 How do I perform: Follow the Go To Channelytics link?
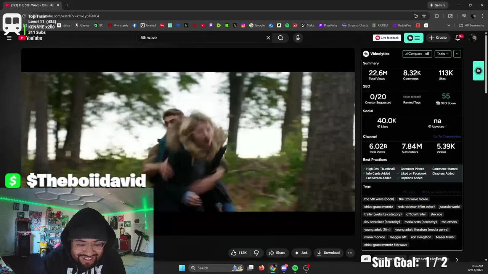(x=447, y=137)
